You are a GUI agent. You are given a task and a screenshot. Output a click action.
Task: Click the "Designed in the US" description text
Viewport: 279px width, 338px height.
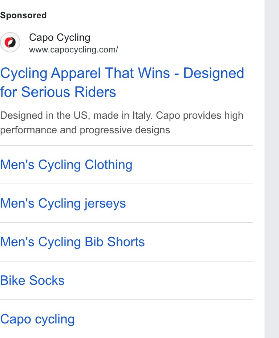coord(44,115)
